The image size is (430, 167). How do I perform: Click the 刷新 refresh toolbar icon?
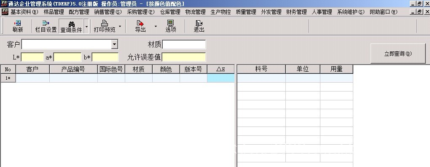click(x=18, y=23)
